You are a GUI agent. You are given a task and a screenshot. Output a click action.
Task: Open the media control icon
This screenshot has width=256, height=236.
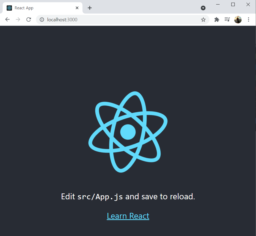click(227, 20)
